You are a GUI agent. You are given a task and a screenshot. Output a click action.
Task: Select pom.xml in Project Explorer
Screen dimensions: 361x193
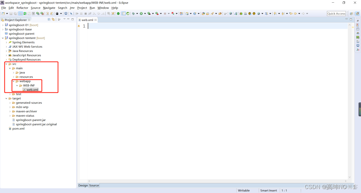pyautogui.click(x=18, y=129)
